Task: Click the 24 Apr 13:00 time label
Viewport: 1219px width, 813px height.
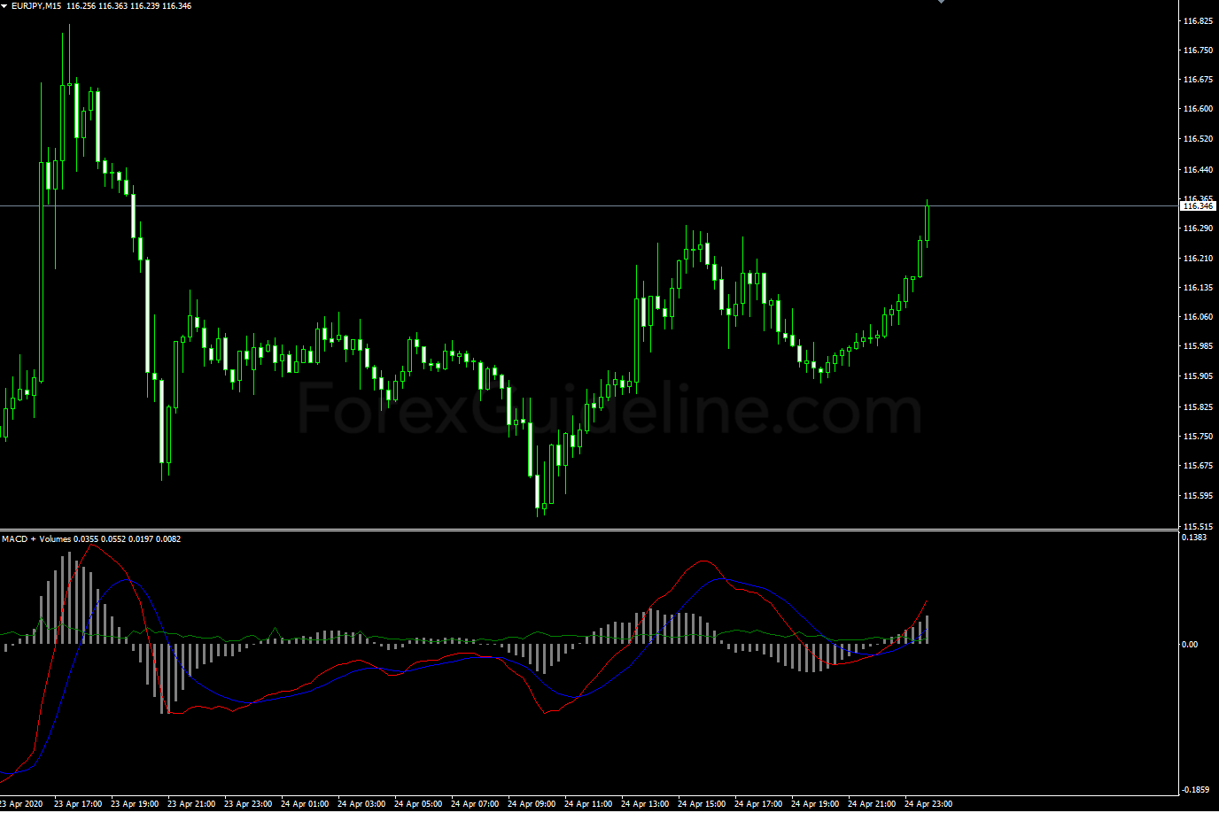Action: (x=645, y=804)
